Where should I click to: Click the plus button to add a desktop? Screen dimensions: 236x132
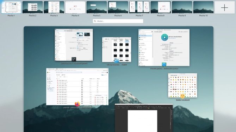point(224,8)
